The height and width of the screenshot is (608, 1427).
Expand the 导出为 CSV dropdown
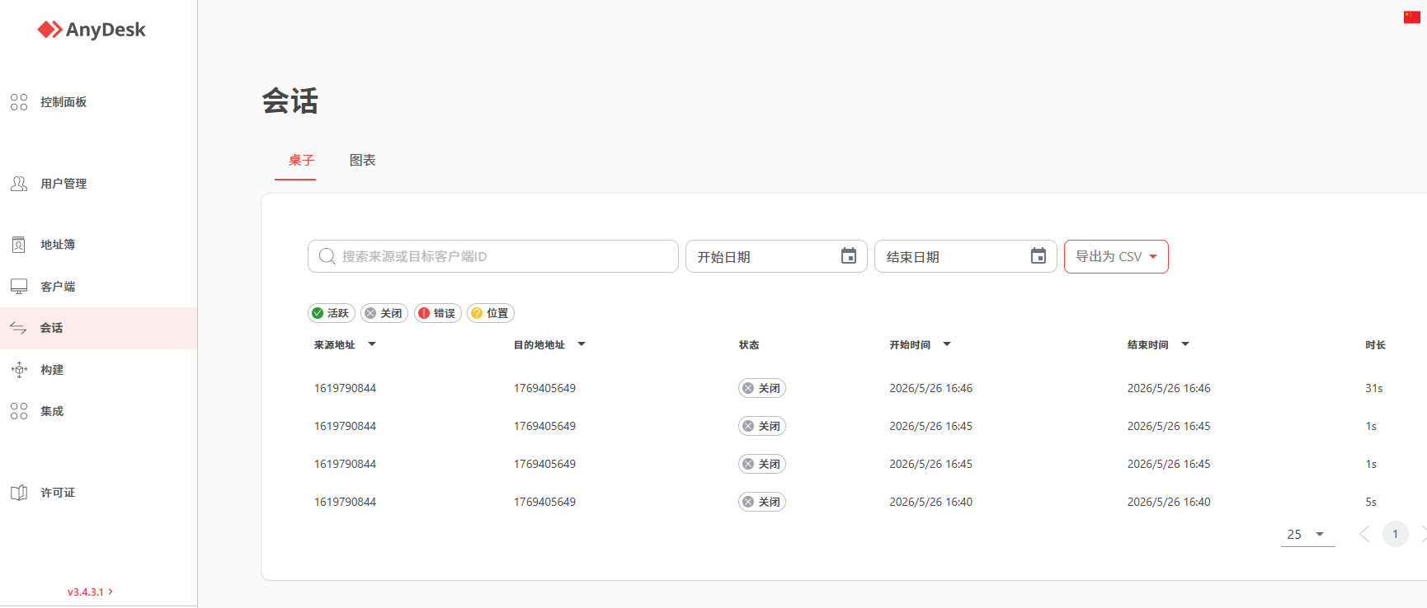click(x=1116, y=256)
